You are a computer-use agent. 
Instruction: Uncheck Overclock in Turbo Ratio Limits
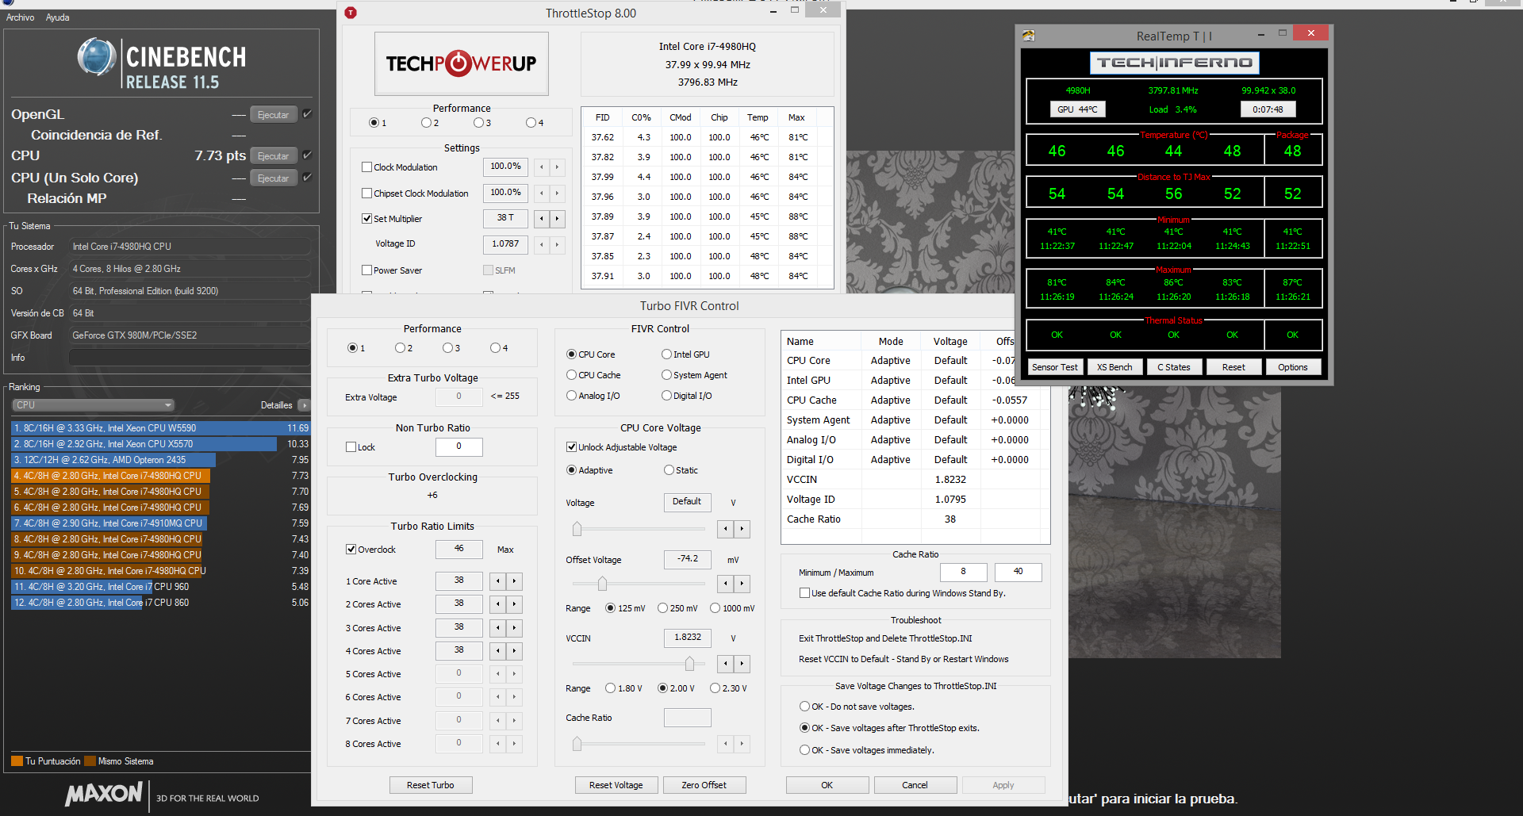(351, 550)
